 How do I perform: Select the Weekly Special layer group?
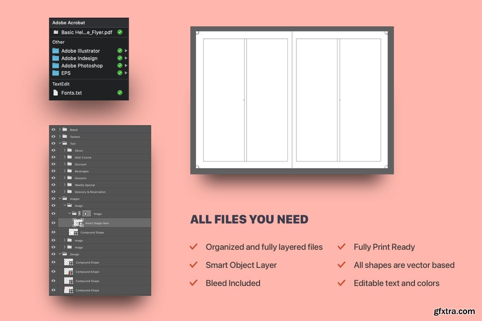point(84,185)
